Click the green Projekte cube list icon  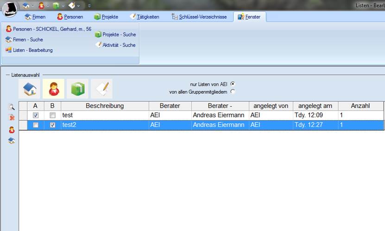click(77, 88)
